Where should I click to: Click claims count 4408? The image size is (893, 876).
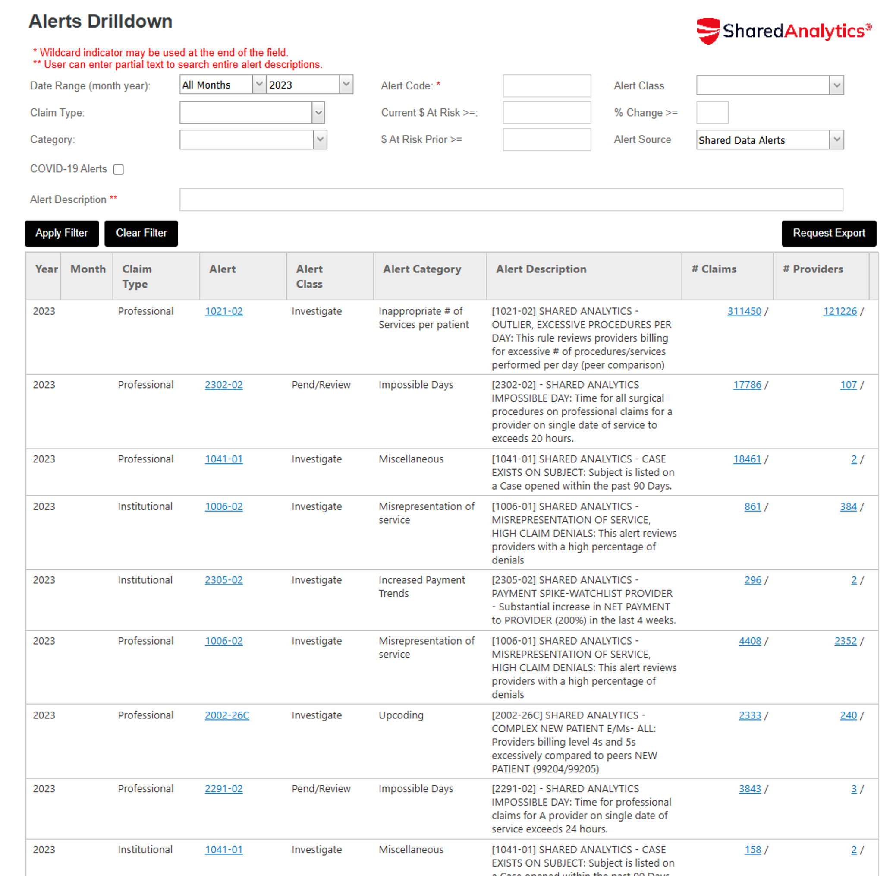tap(749, 640)
